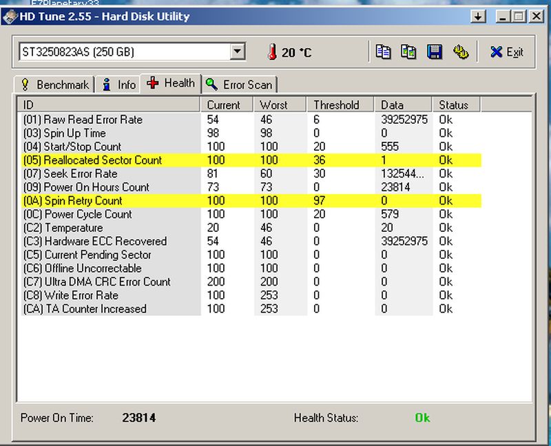Viewport: 551px width, 446px height.
Task: Select the Spin Up Time row
Action: point(251,133)
